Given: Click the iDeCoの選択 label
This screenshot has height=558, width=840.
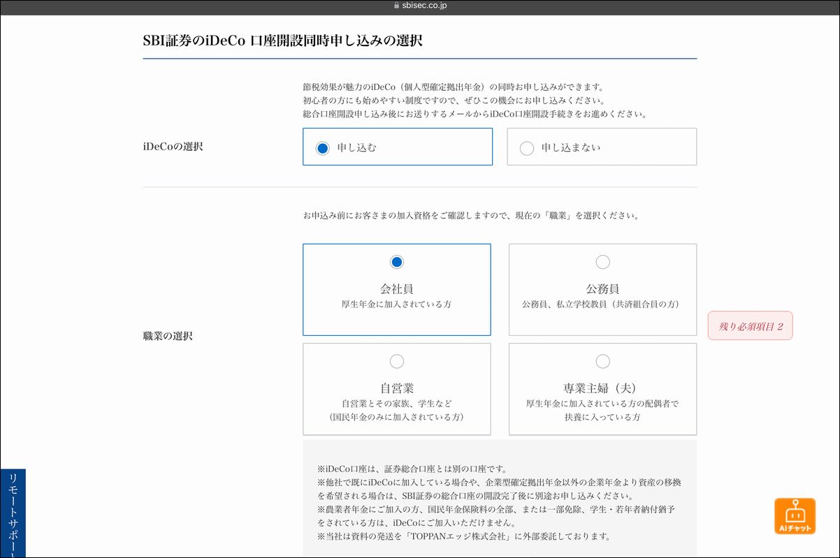Looking at the screenshot, I should coord(173,147).
